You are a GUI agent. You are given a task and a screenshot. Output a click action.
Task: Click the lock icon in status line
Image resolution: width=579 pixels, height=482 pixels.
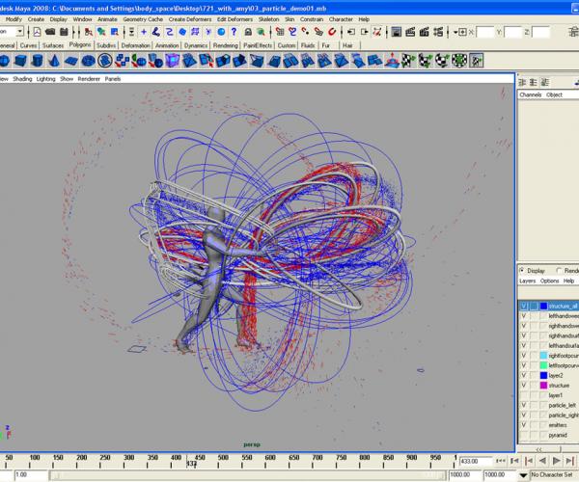248,32
